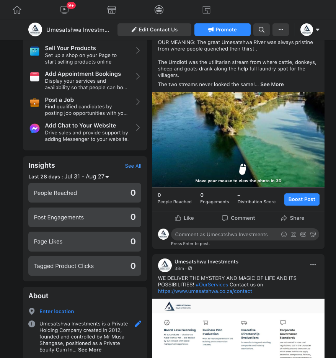The image size is (336, 358).
Task: Click the Enter location link
Action: (x=57, y=311)
